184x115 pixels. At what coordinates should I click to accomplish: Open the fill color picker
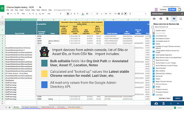[83, 14]
